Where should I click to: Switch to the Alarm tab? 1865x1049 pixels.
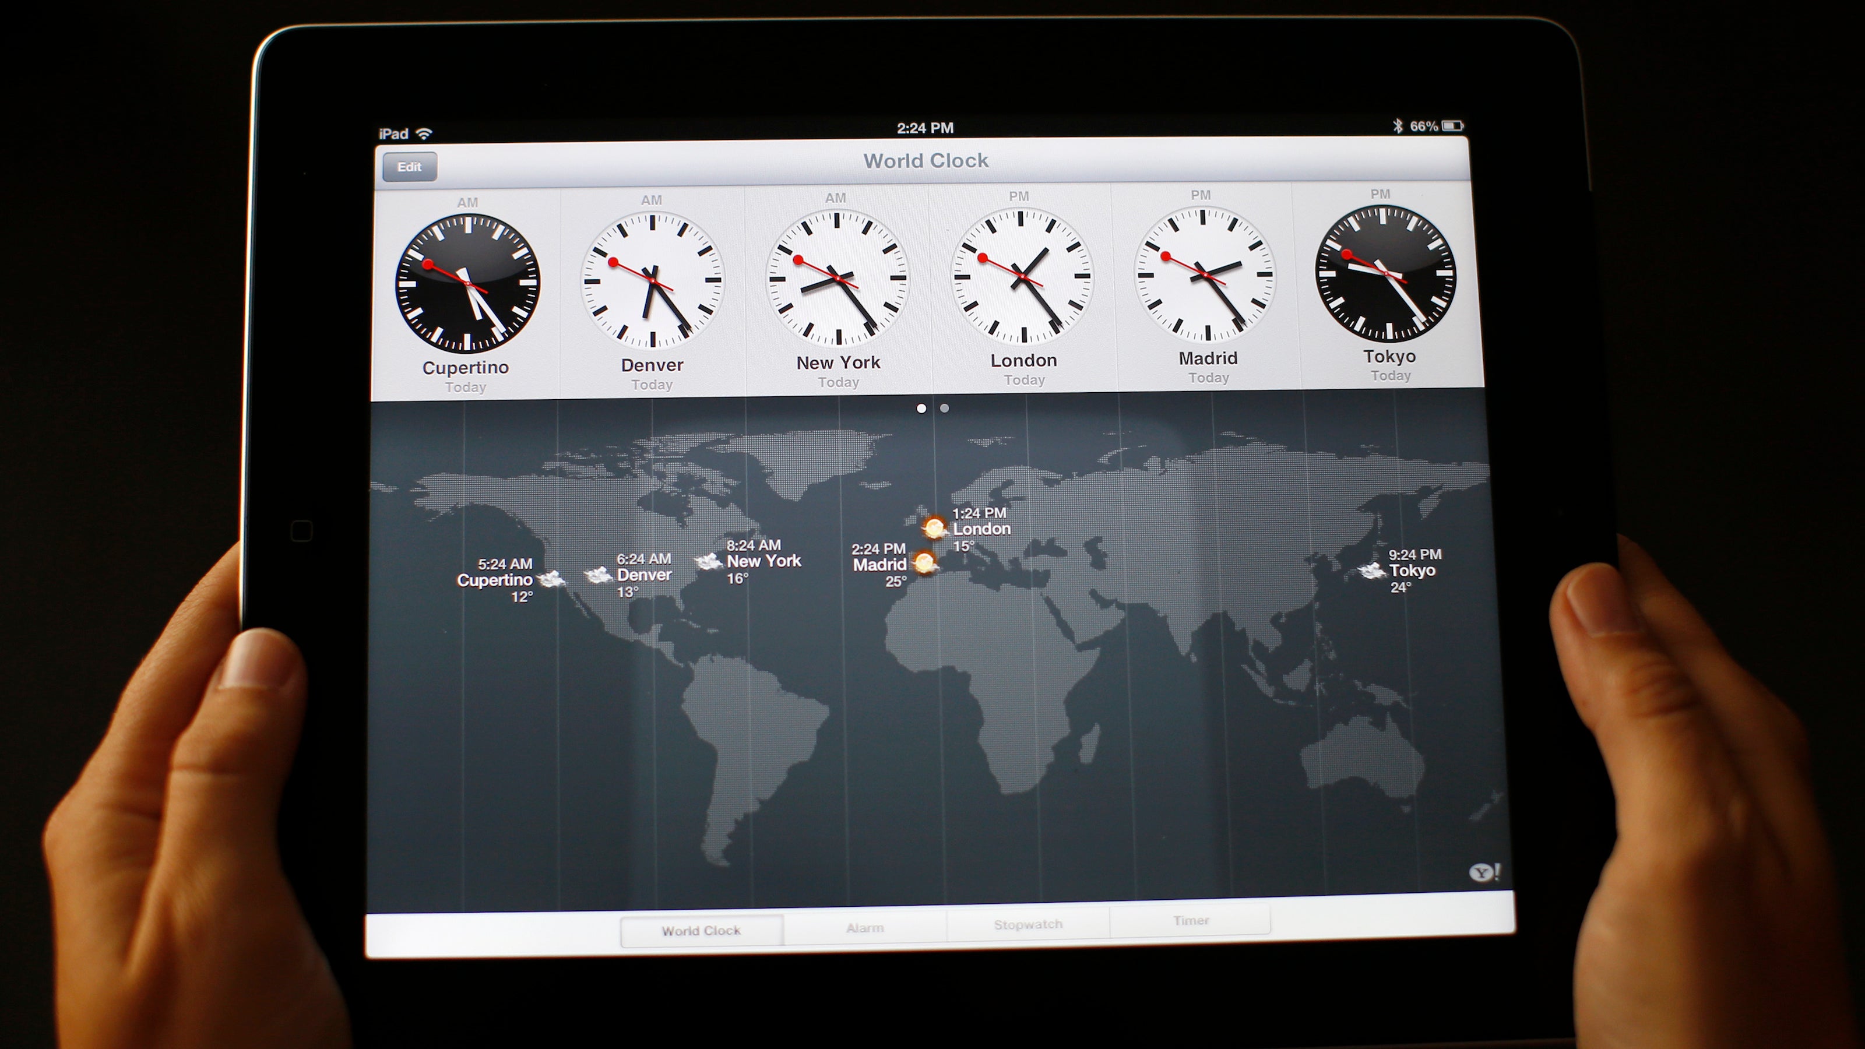(x=865, y=928)
